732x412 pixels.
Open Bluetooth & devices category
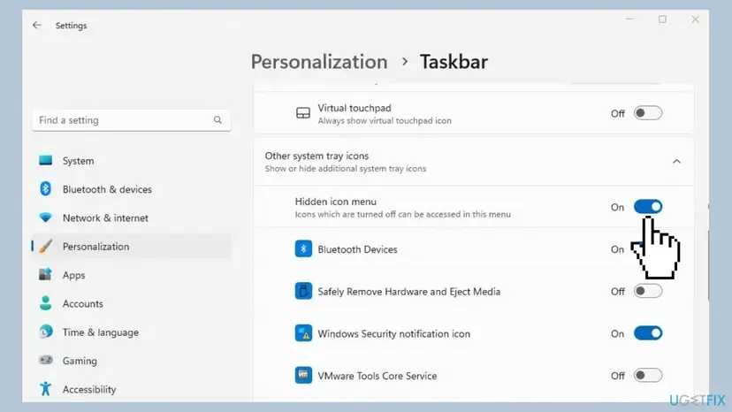(x=131, y=189)
